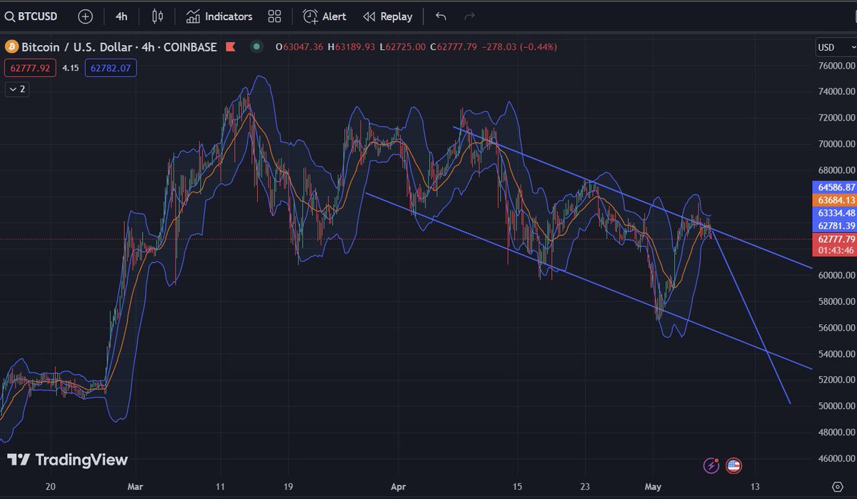Click the 4.15 spread value
The width and height of the screenshot is (857, 499).
(70, 69)
